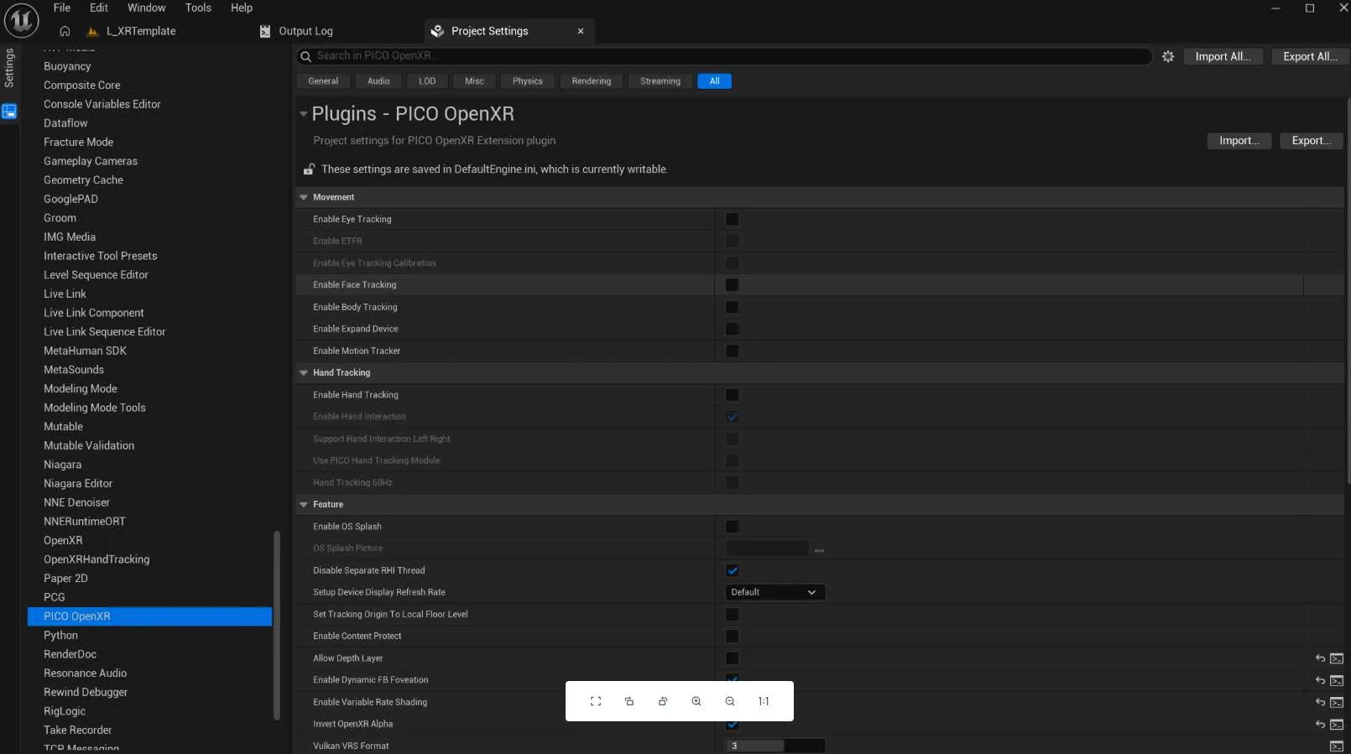Reset Allow Depth Layer to default arrow

point(1320,658)
